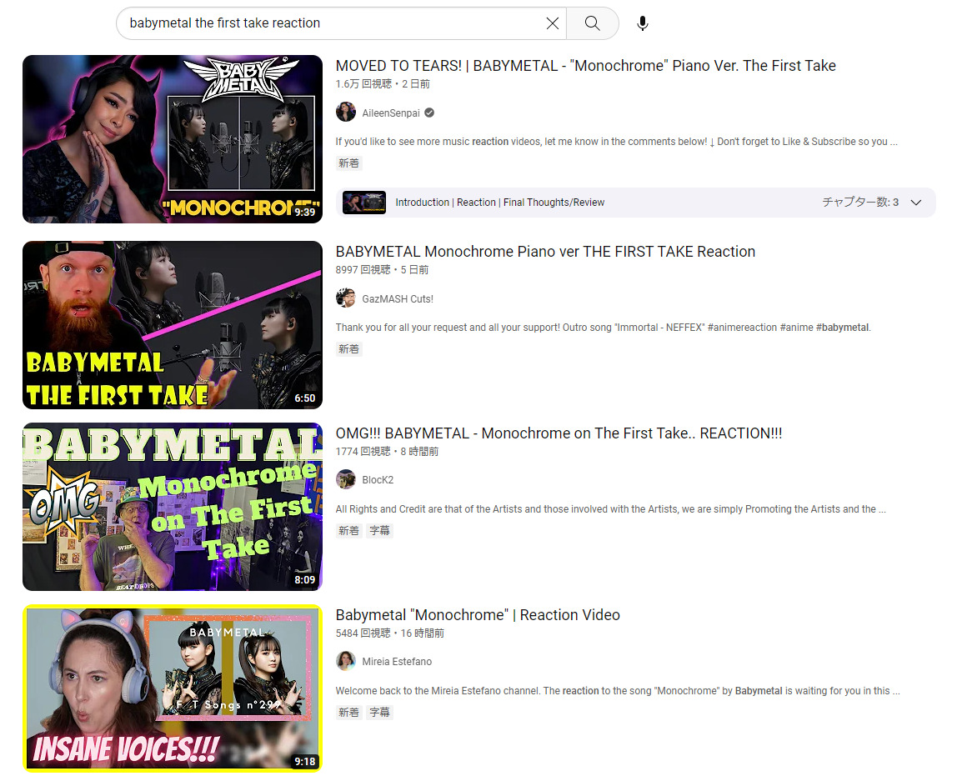This screenshot has height=781, width=957.
Task: Open the GazMASH Cuts! channel avatar
Action: pos(345,298)
